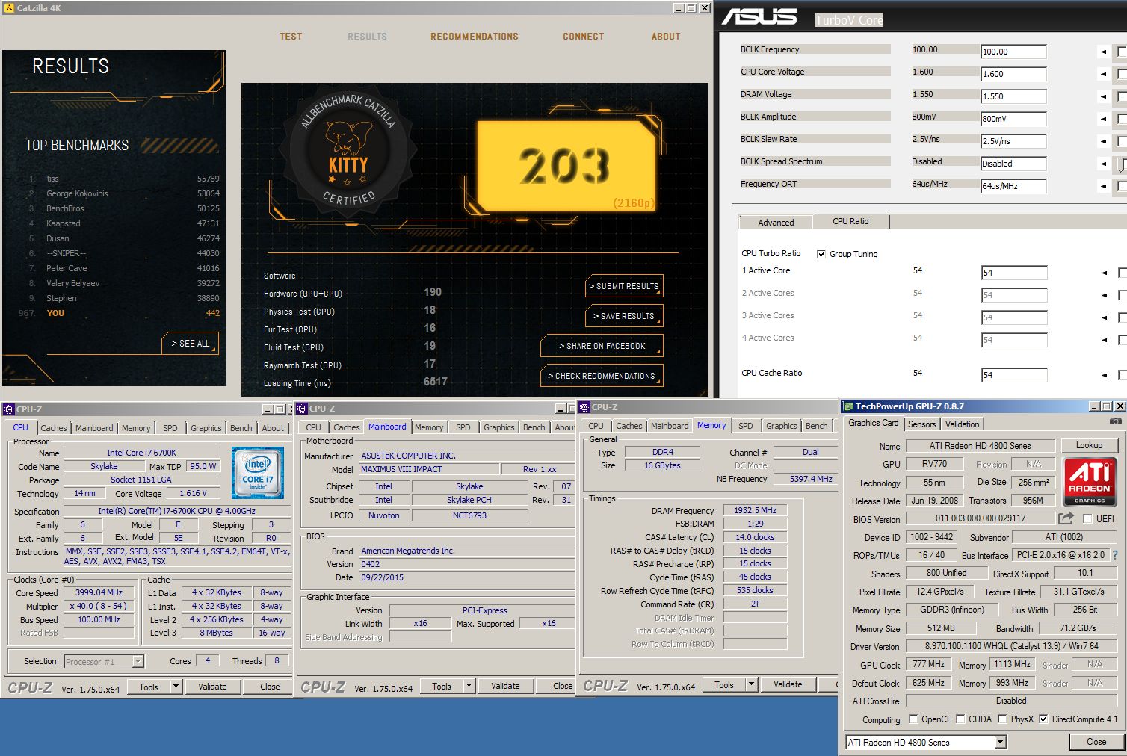Select the CPU Ratio tab in TurboV Core

[x=850, y=221]
